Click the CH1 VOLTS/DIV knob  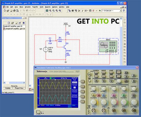[x=93, y=102]
